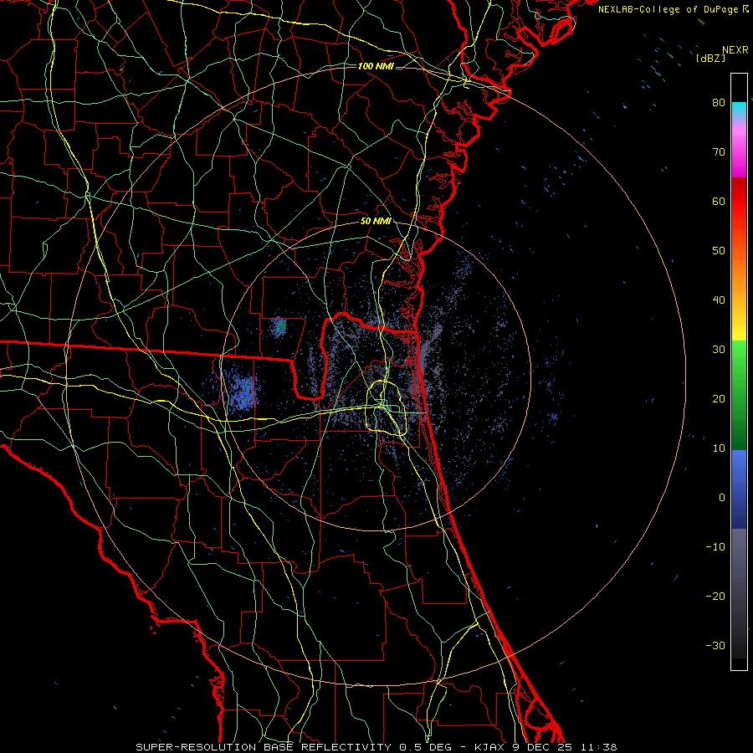Select the 30 value on the dBZ scale
This screenshot has width=753, height=753.
click(x=719, y=350)
